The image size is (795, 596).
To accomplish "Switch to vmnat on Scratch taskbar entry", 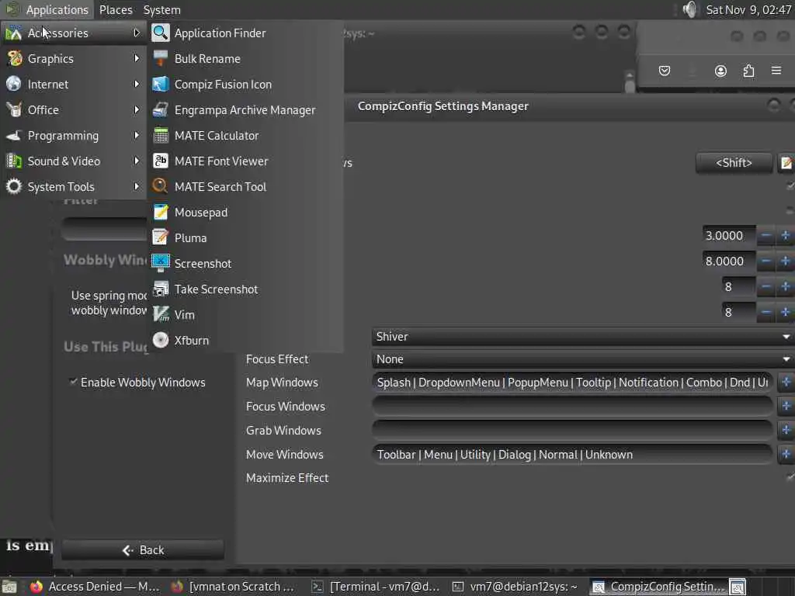I will 234,587.
